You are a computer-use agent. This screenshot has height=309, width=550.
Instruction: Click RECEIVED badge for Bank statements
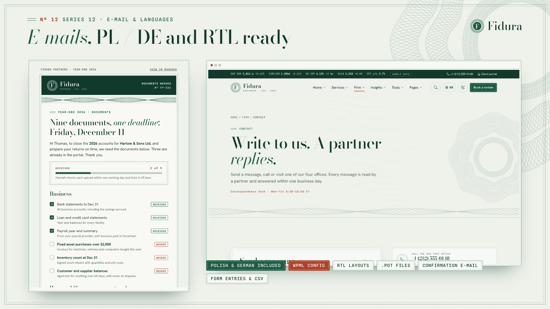tap(159, 205)
